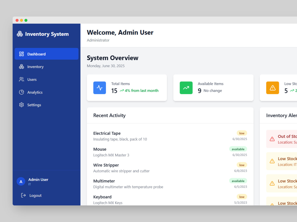Click the Inventory System logo icon
297x222 pixels.
[20, 34]
